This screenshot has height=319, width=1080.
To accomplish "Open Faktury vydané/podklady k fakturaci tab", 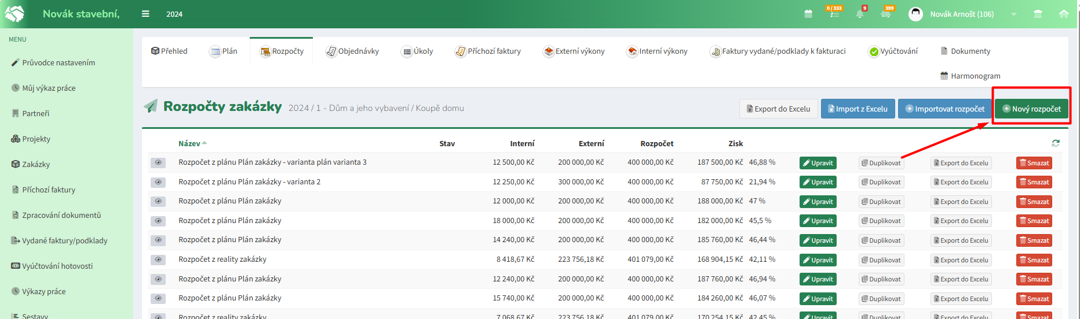I will 778,51.
